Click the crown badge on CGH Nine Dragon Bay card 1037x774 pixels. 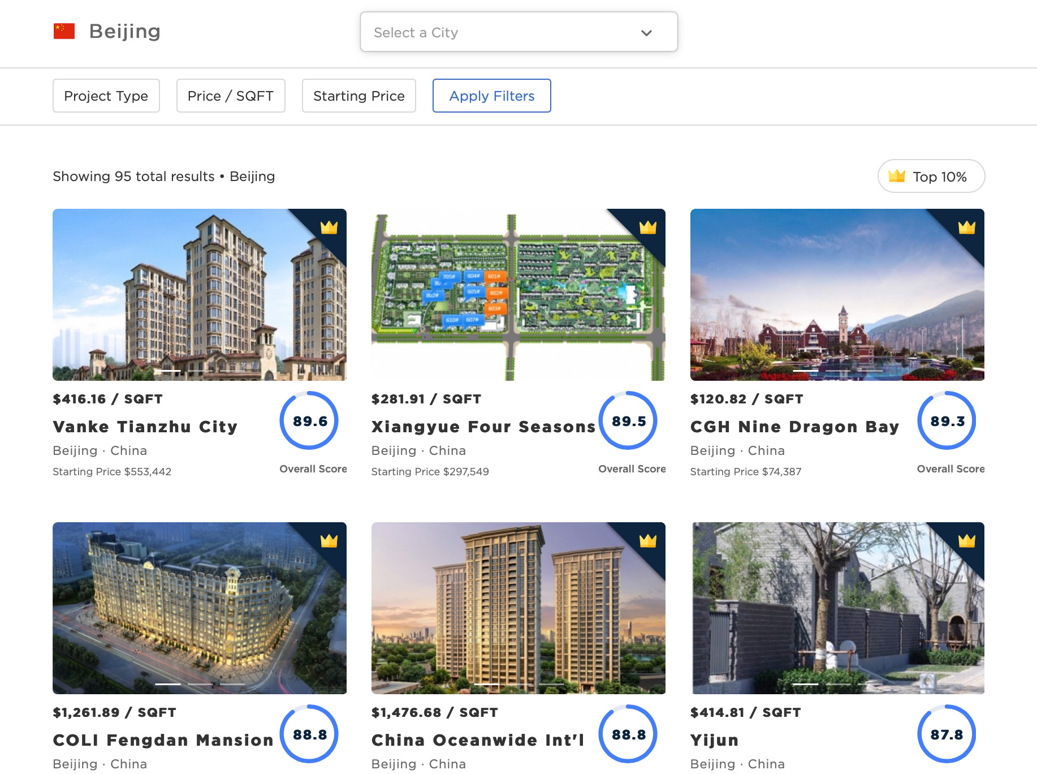968,227
